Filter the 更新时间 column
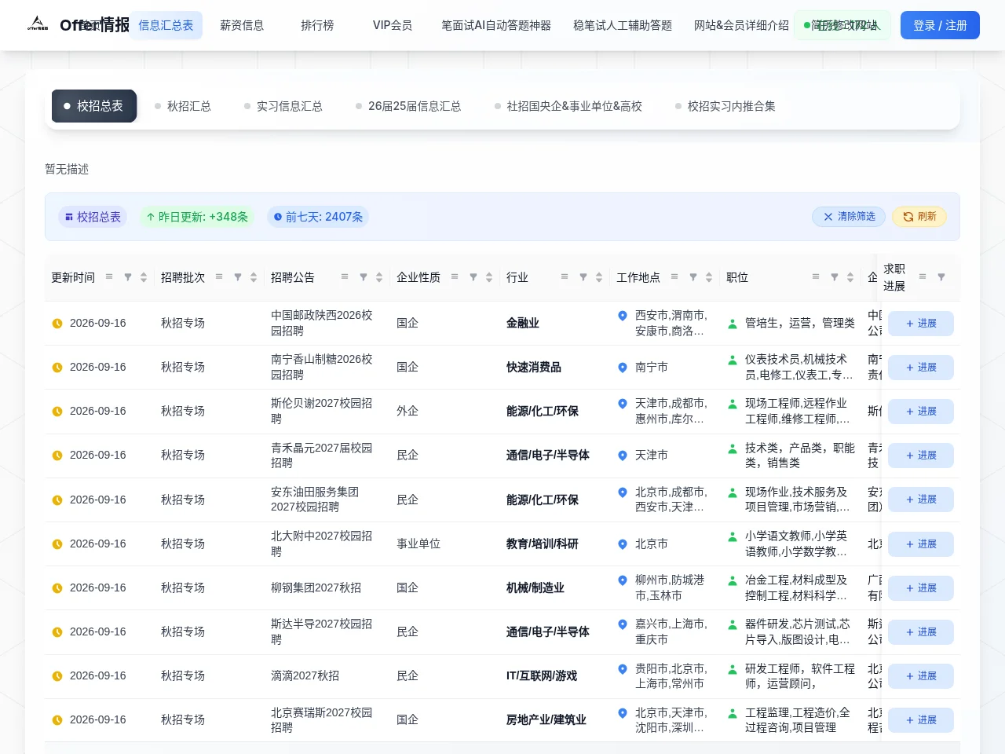Image resolution: width=1005 pixels, height=754 pixels. 128,277
